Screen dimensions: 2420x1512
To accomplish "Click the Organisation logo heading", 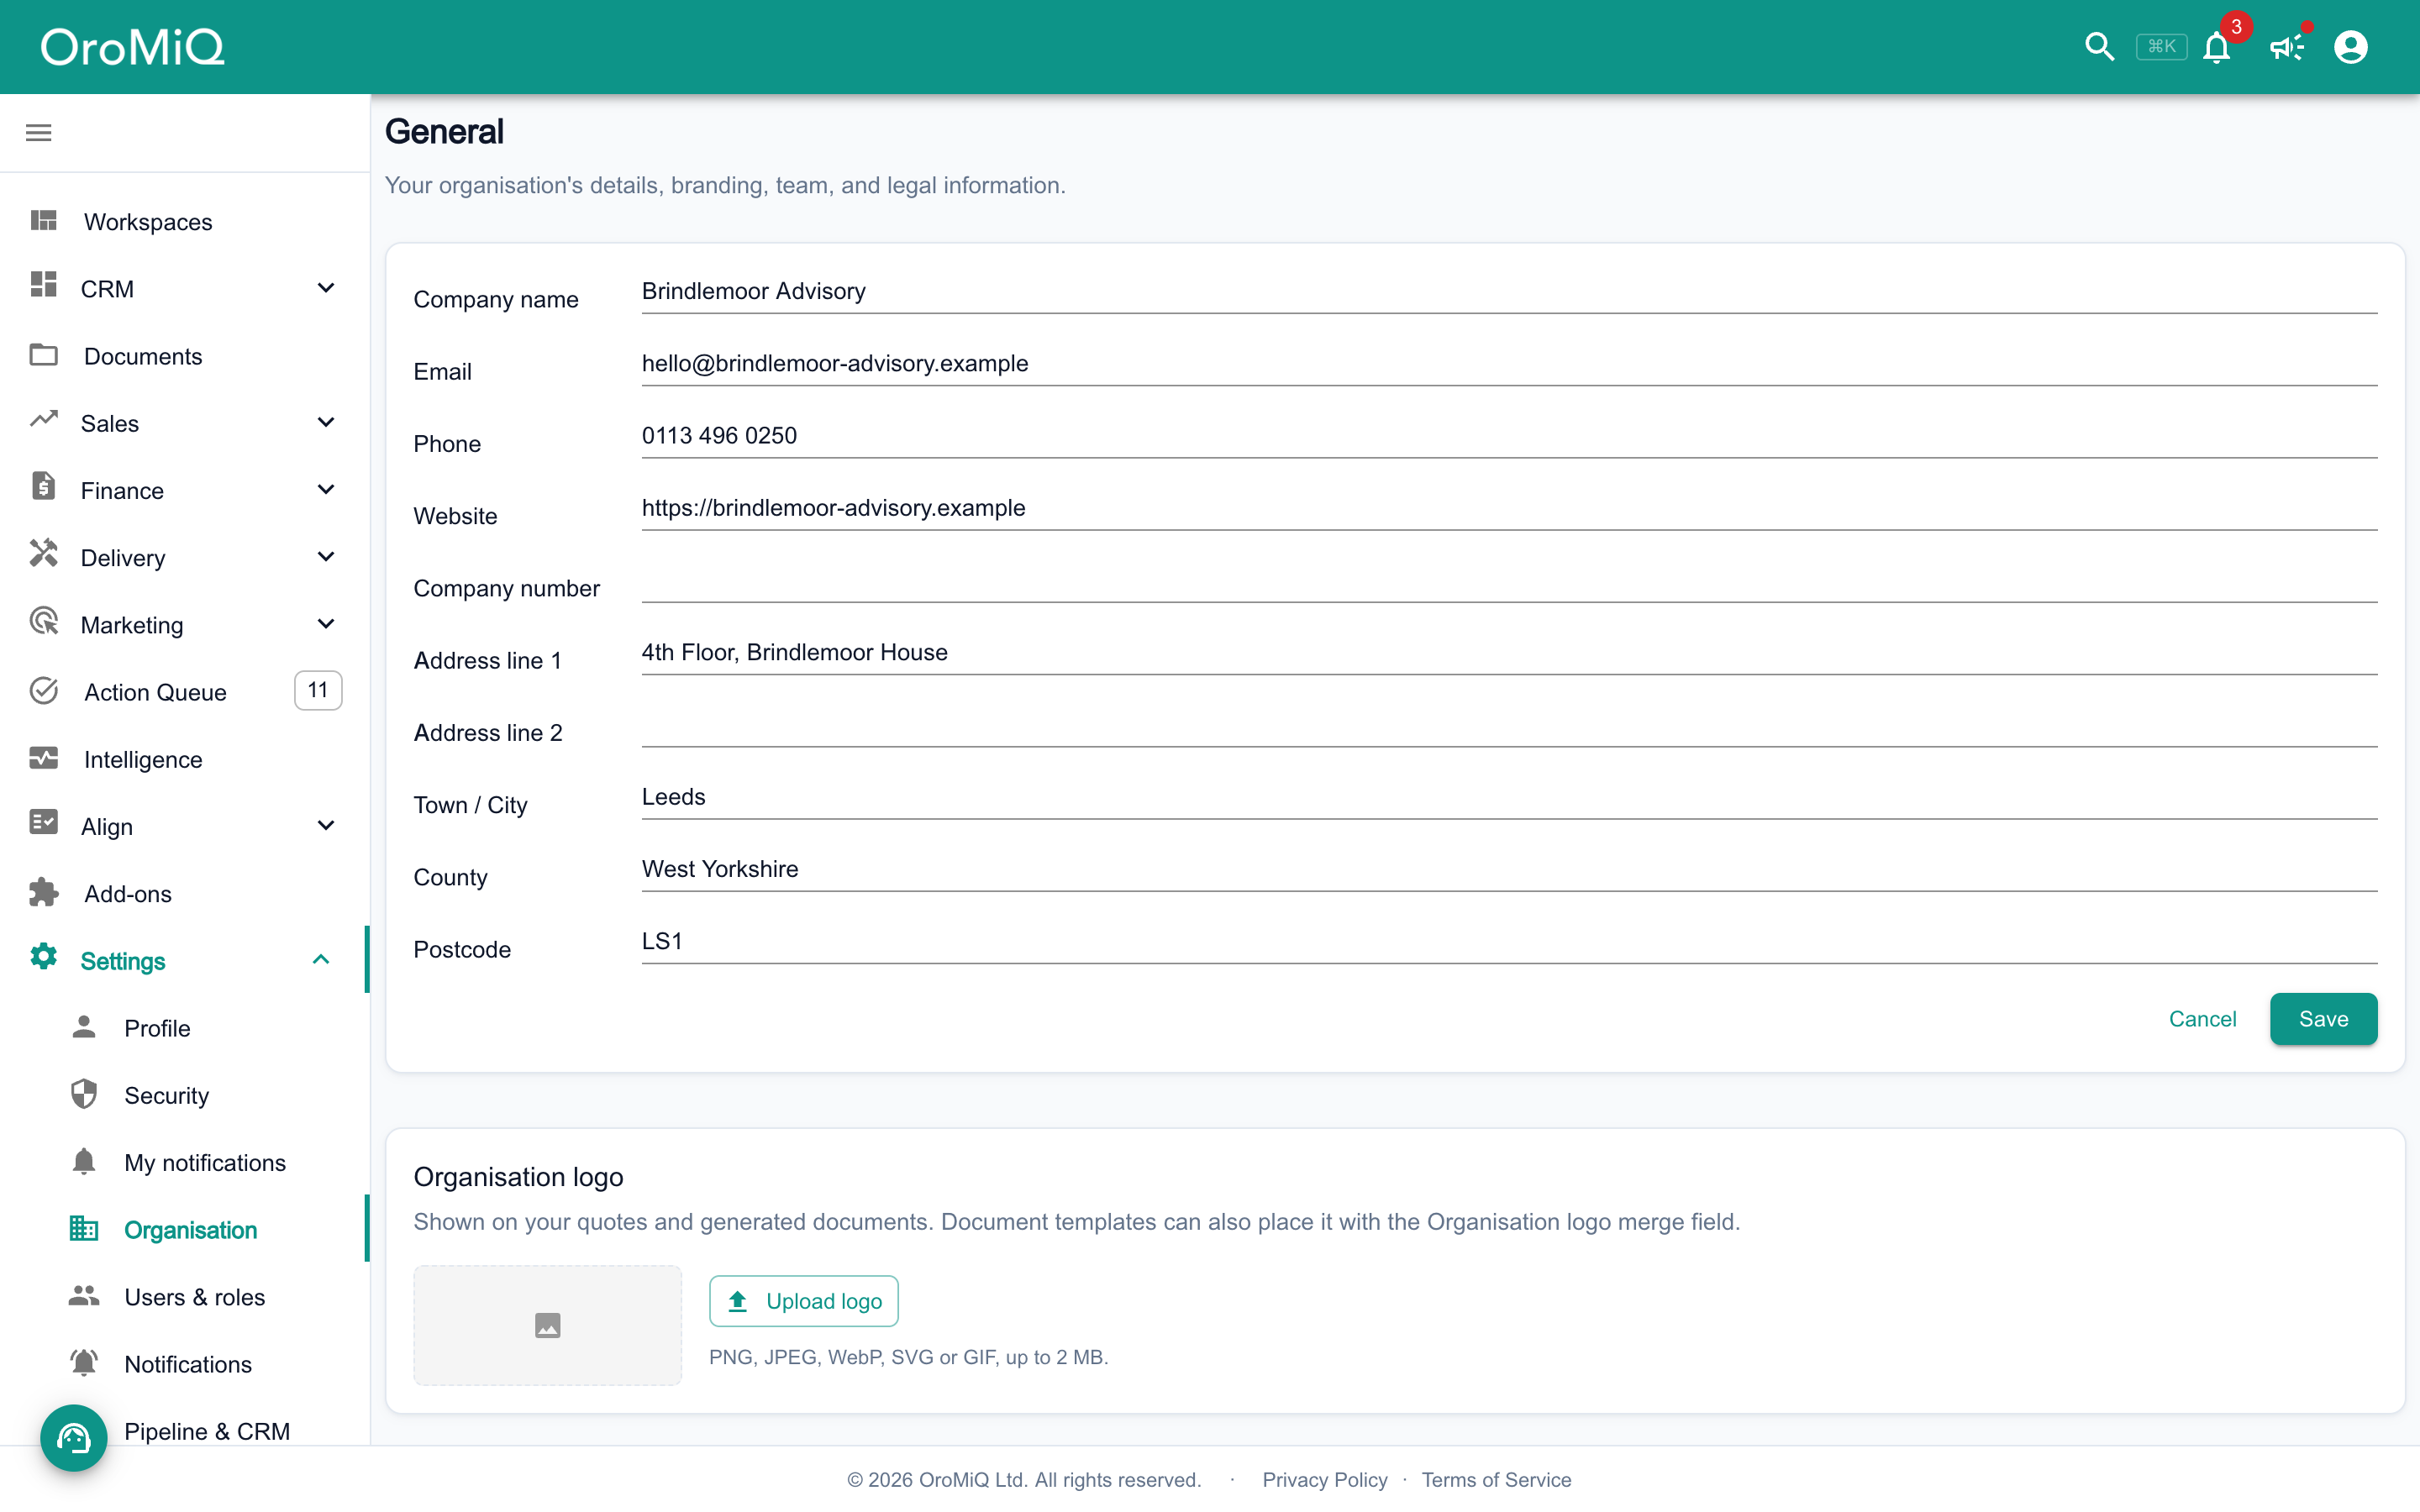I will click(518, 1177).
